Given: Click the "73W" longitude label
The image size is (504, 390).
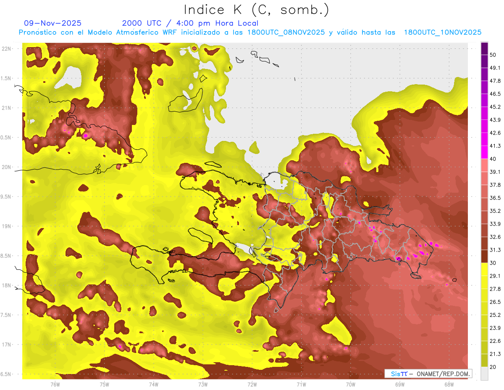Looking at the screenshot, I should [203, 384].
